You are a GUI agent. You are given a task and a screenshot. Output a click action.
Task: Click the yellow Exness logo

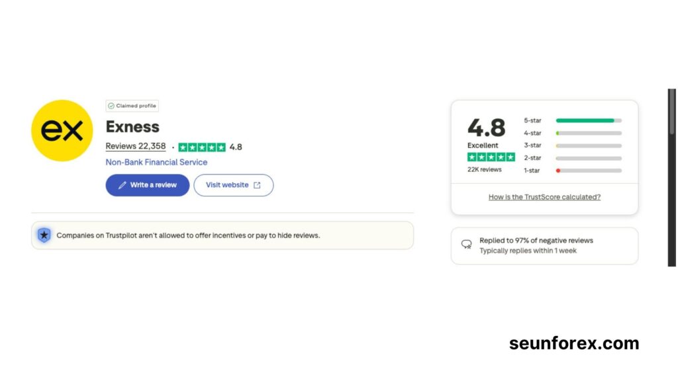pyautogui.click(x=62, y=131)
